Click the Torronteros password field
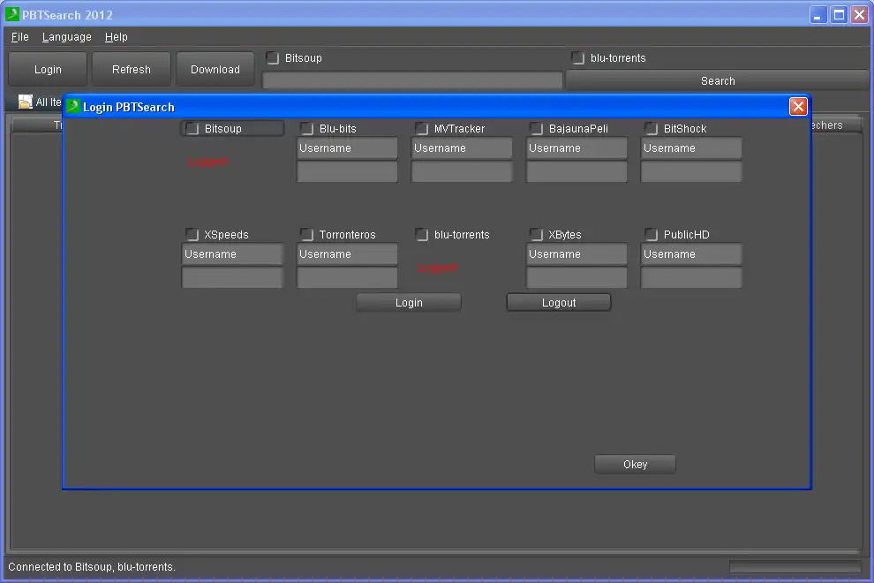 [347, 277]
